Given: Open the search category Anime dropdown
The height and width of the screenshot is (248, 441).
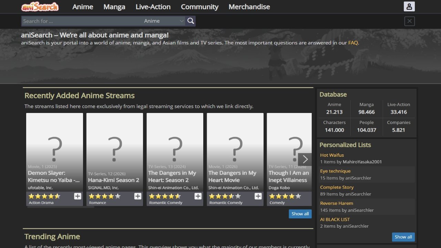Looking at the screenshot, I should (164, 21).
